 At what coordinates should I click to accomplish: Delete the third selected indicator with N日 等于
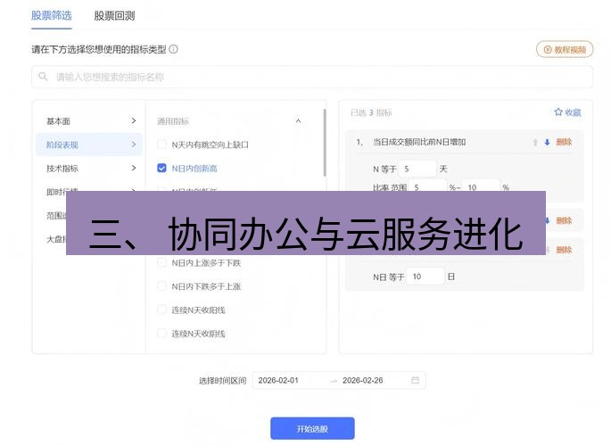(x=564, y=250)
